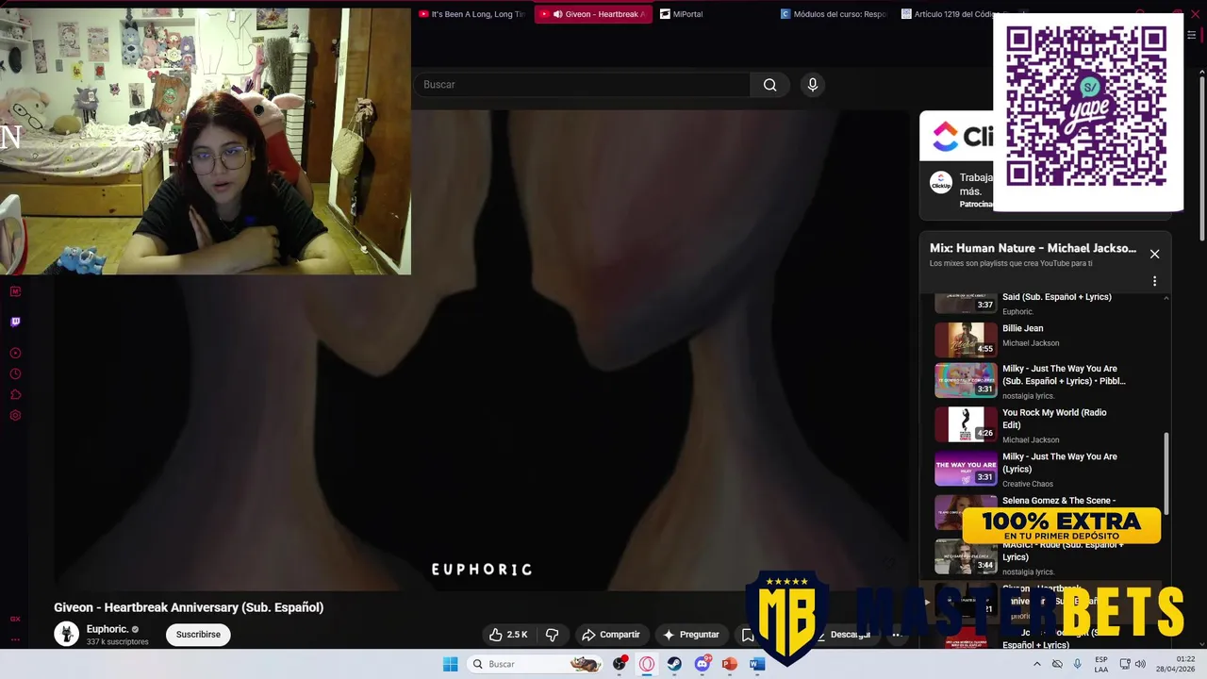Click Creative Chaos channel name
The width and height of the screenshot is (1207, 679).
[x=1028, y=484]
